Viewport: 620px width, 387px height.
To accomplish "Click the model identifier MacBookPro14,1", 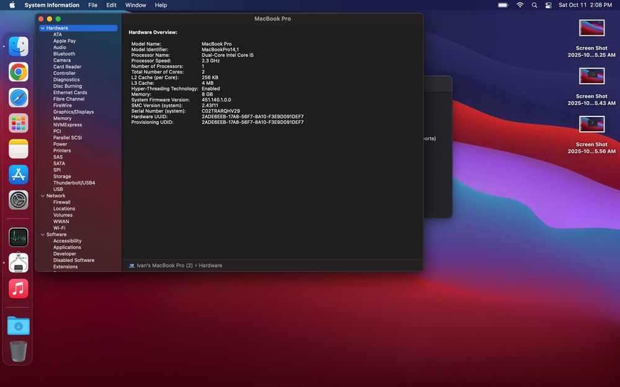I will pos(220,50).
